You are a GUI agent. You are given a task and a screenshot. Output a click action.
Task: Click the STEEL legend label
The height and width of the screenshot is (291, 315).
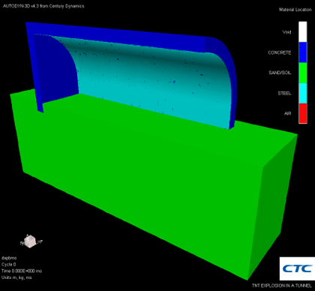284,94
